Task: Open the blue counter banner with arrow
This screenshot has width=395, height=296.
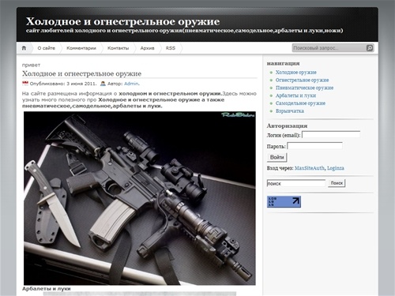Action: click(x=284, y=202)
